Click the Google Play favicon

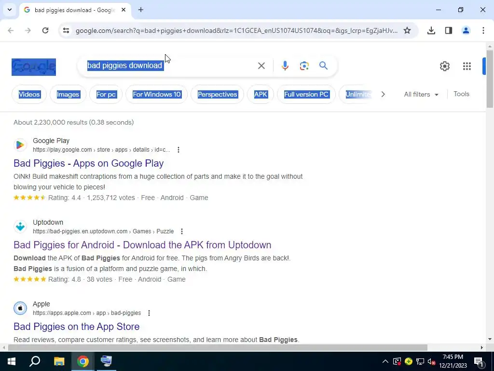point(20,145)
